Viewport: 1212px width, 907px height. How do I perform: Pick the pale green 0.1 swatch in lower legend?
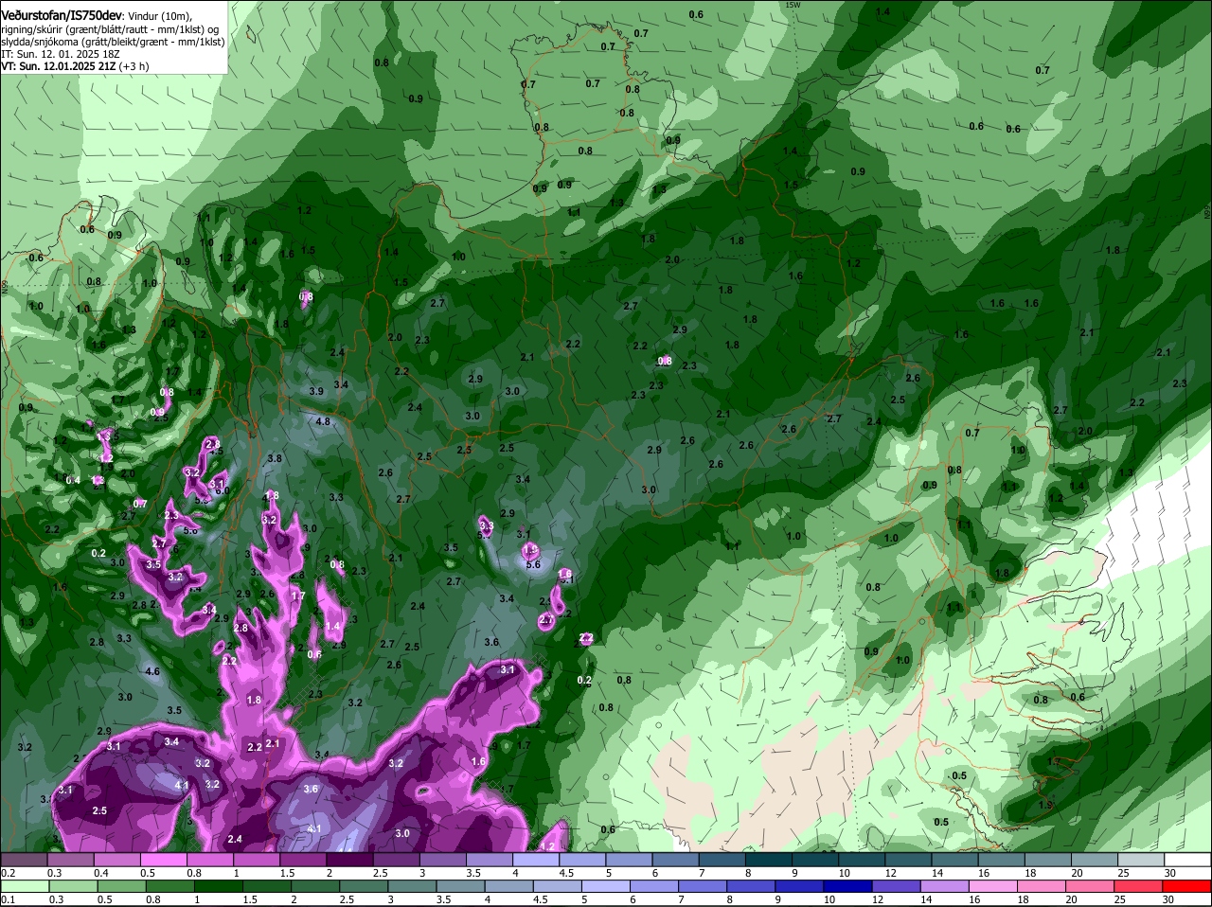pyautogui.click(x=24, y=887)
